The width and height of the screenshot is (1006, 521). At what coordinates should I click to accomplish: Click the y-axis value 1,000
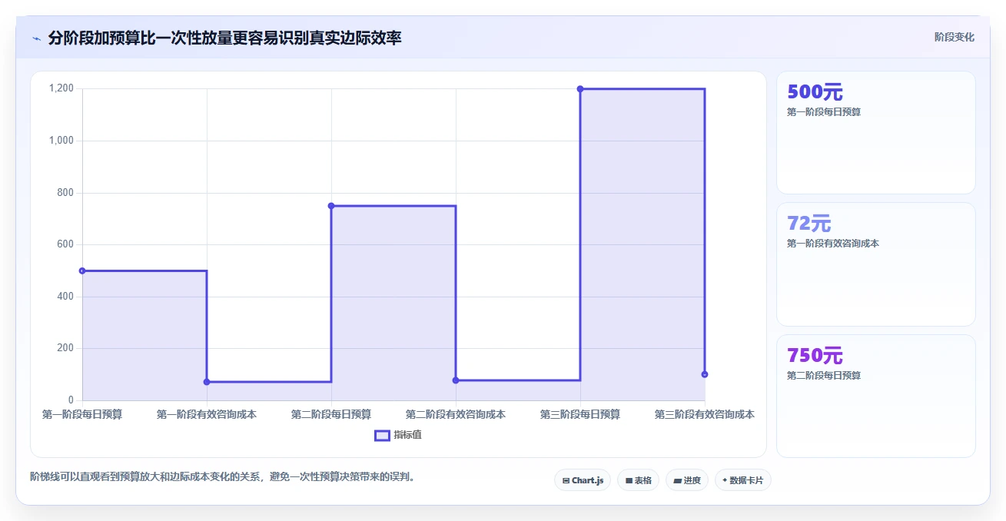click(61, 141)
